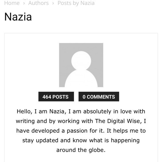This screenshot has height=162, width=162.
Task: Click the head of the avatar silhouette
Action: (81, 61)
